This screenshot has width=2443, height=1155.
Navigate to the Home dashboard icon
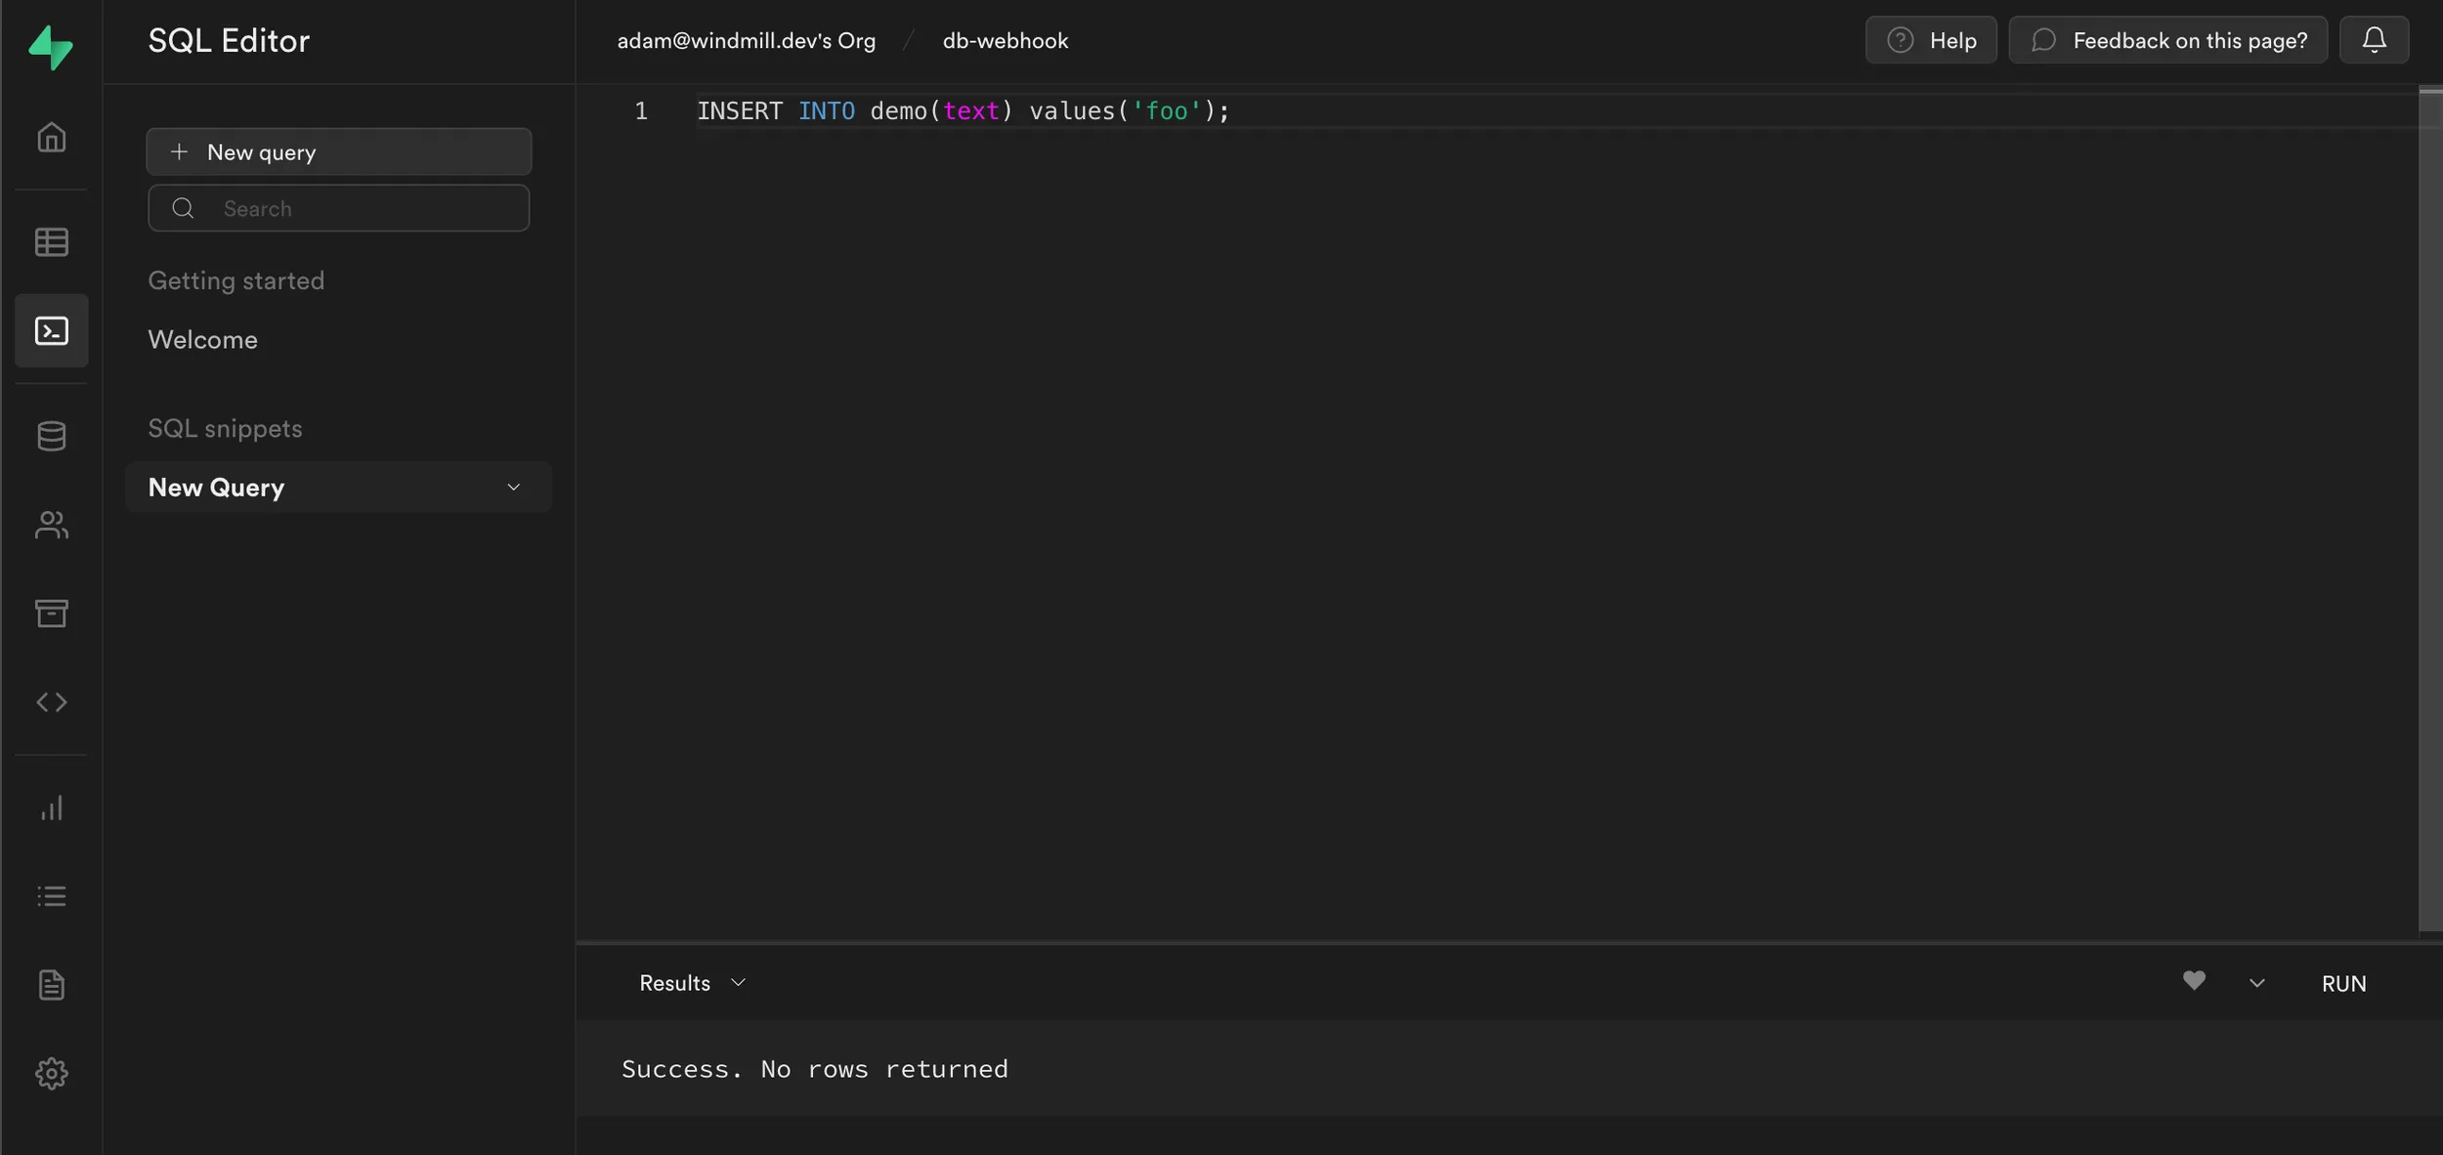click(51, 136)
